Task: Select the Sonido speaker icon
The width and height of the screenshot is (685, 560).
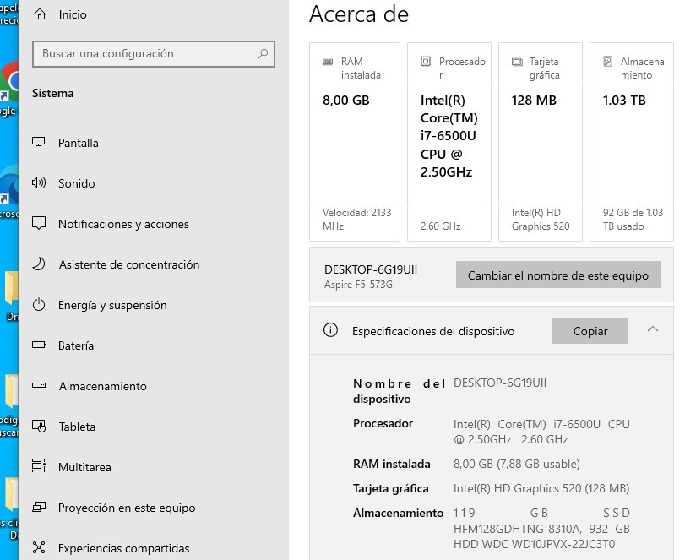Action: [x=39, y=183]
